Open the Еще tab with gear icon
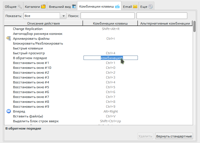 [x=146, y=6]
